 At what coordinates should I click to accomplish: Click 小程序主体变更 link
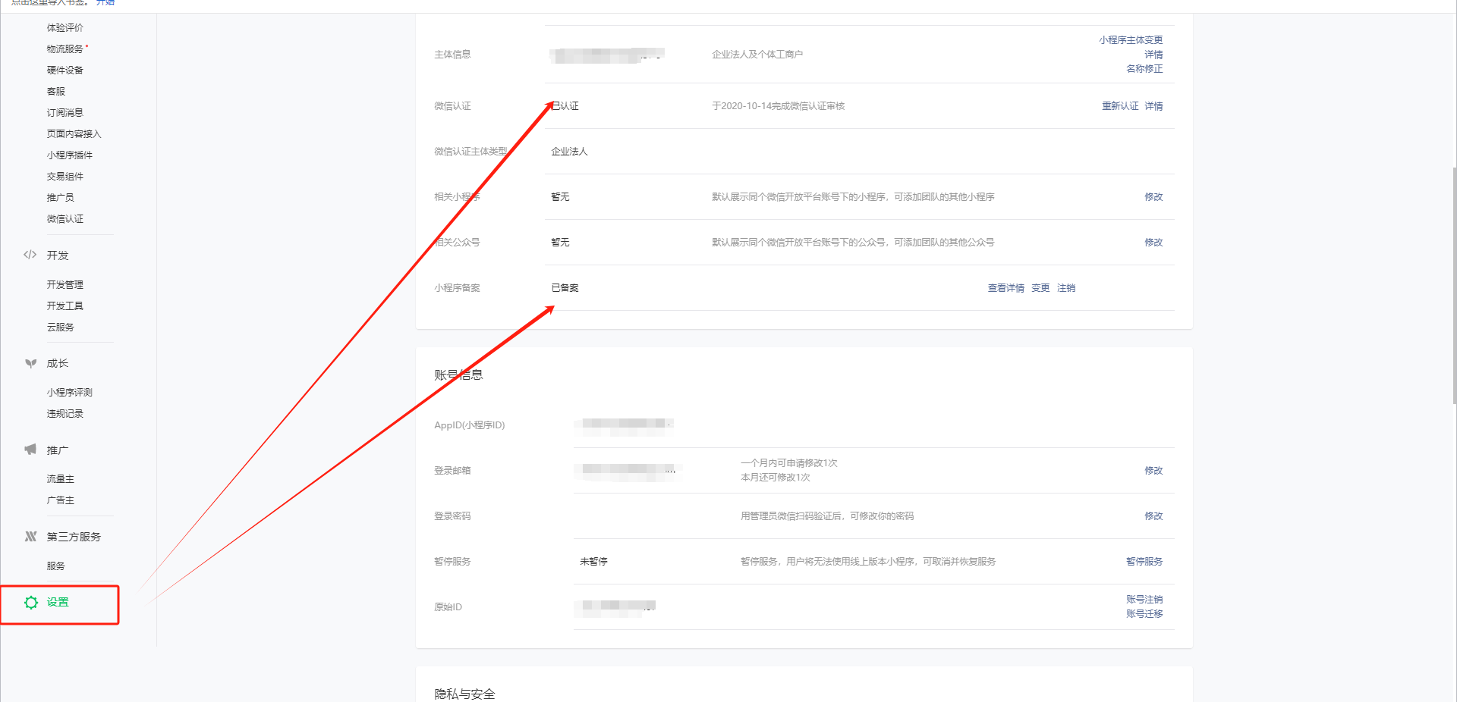[x=1130, y=40]
